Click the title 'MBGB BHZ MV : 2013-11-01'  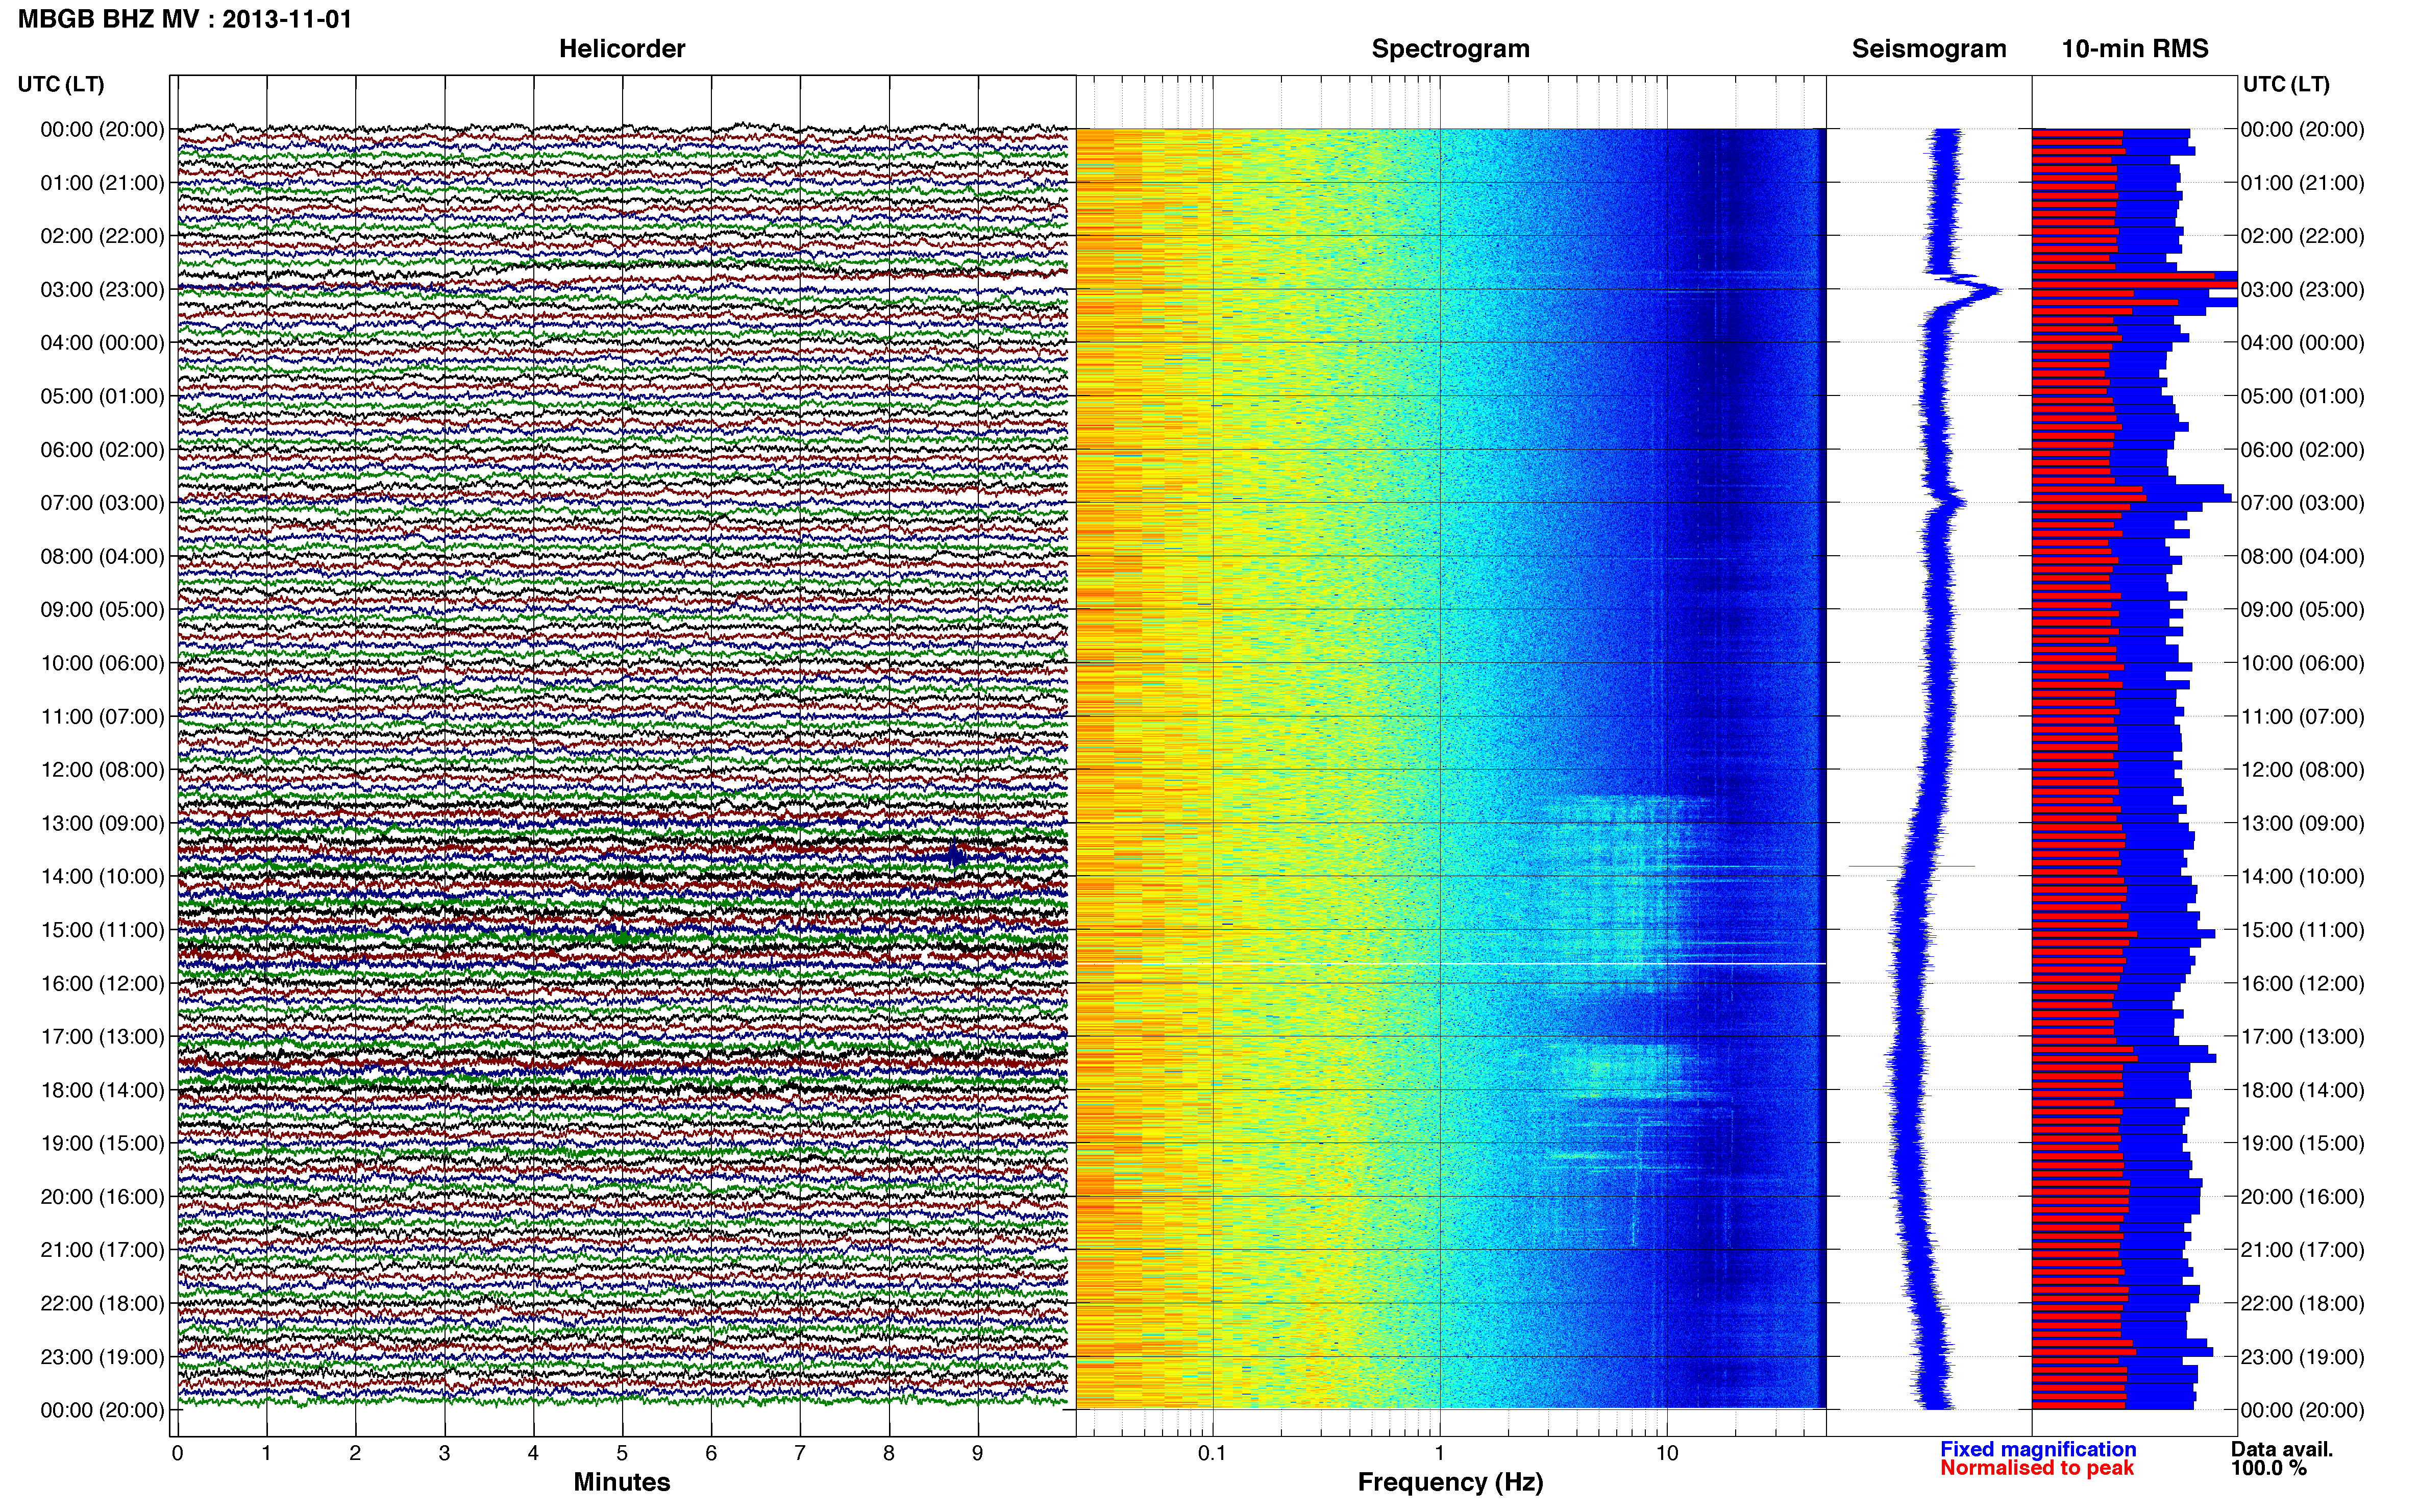point(185,19)
